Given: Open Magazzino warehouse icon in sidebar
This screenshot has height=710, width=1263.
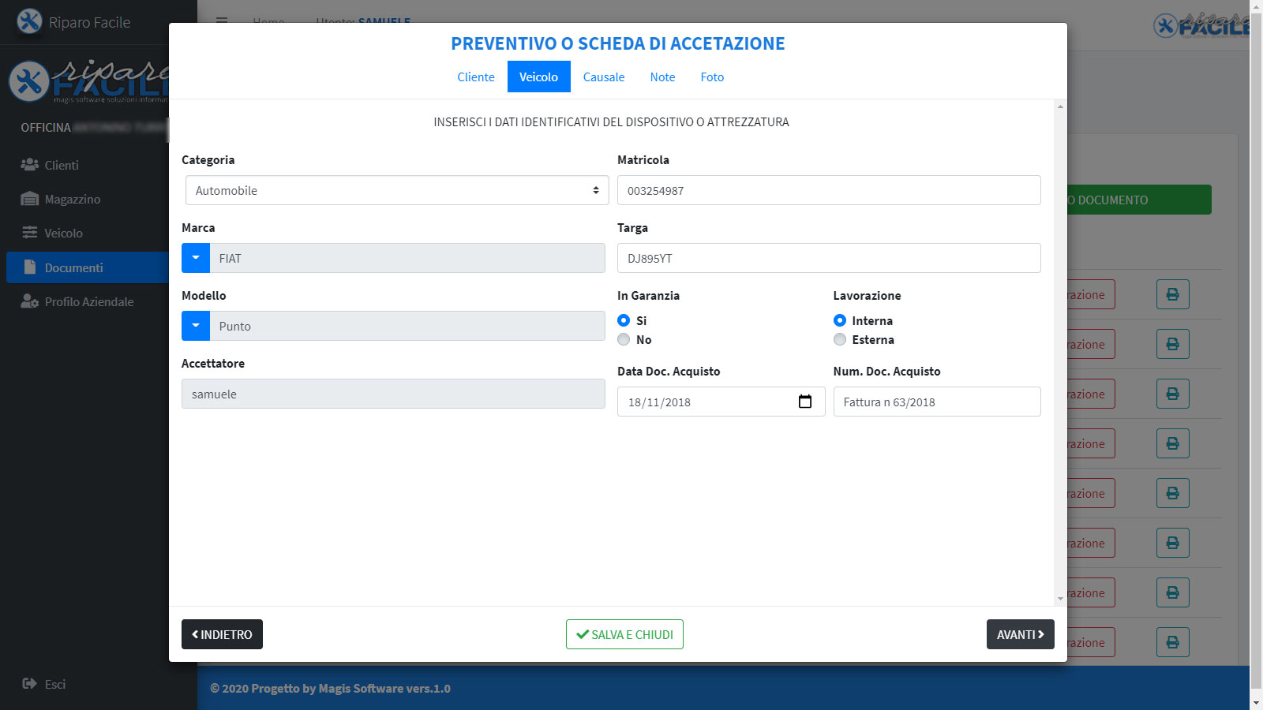Looking at the screenshot, I should 29,199.
